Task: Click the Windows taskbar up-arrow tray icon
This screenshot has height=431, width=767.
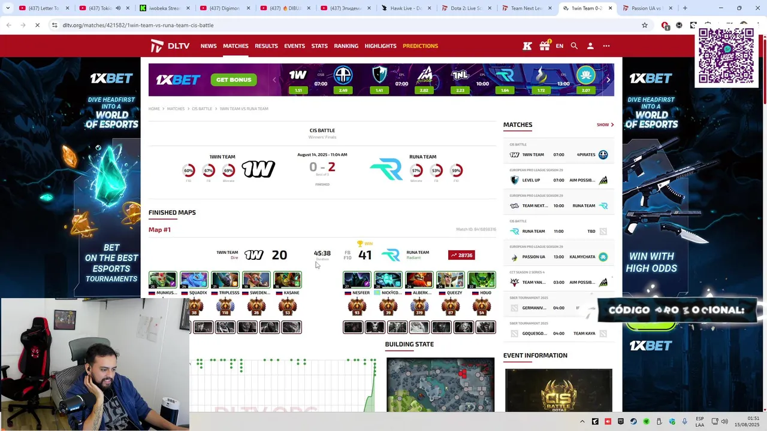Action: coord(582,421)
